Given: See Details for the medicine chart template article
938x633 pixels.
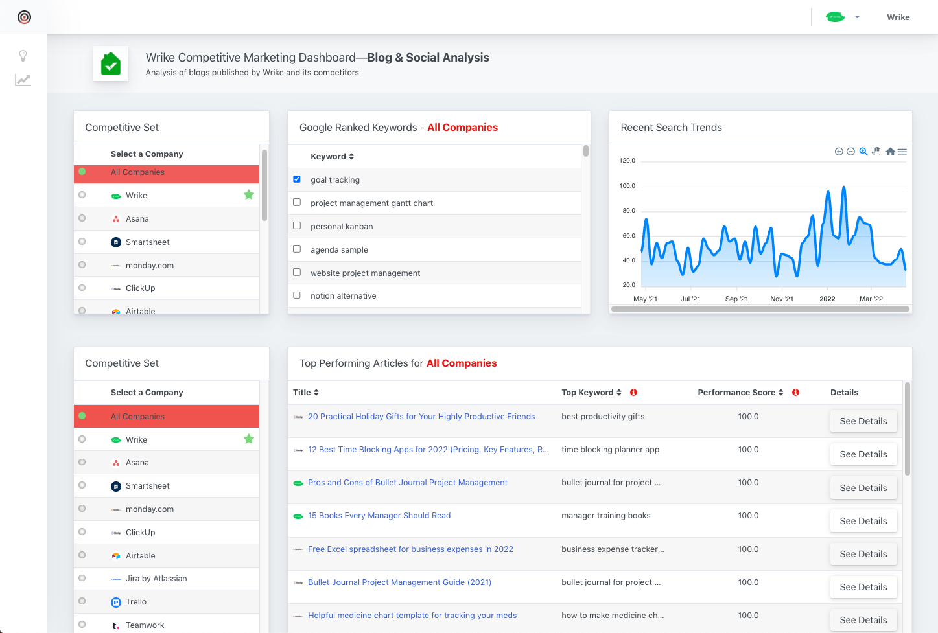Looking at the screenshot, I should (863, 620).
